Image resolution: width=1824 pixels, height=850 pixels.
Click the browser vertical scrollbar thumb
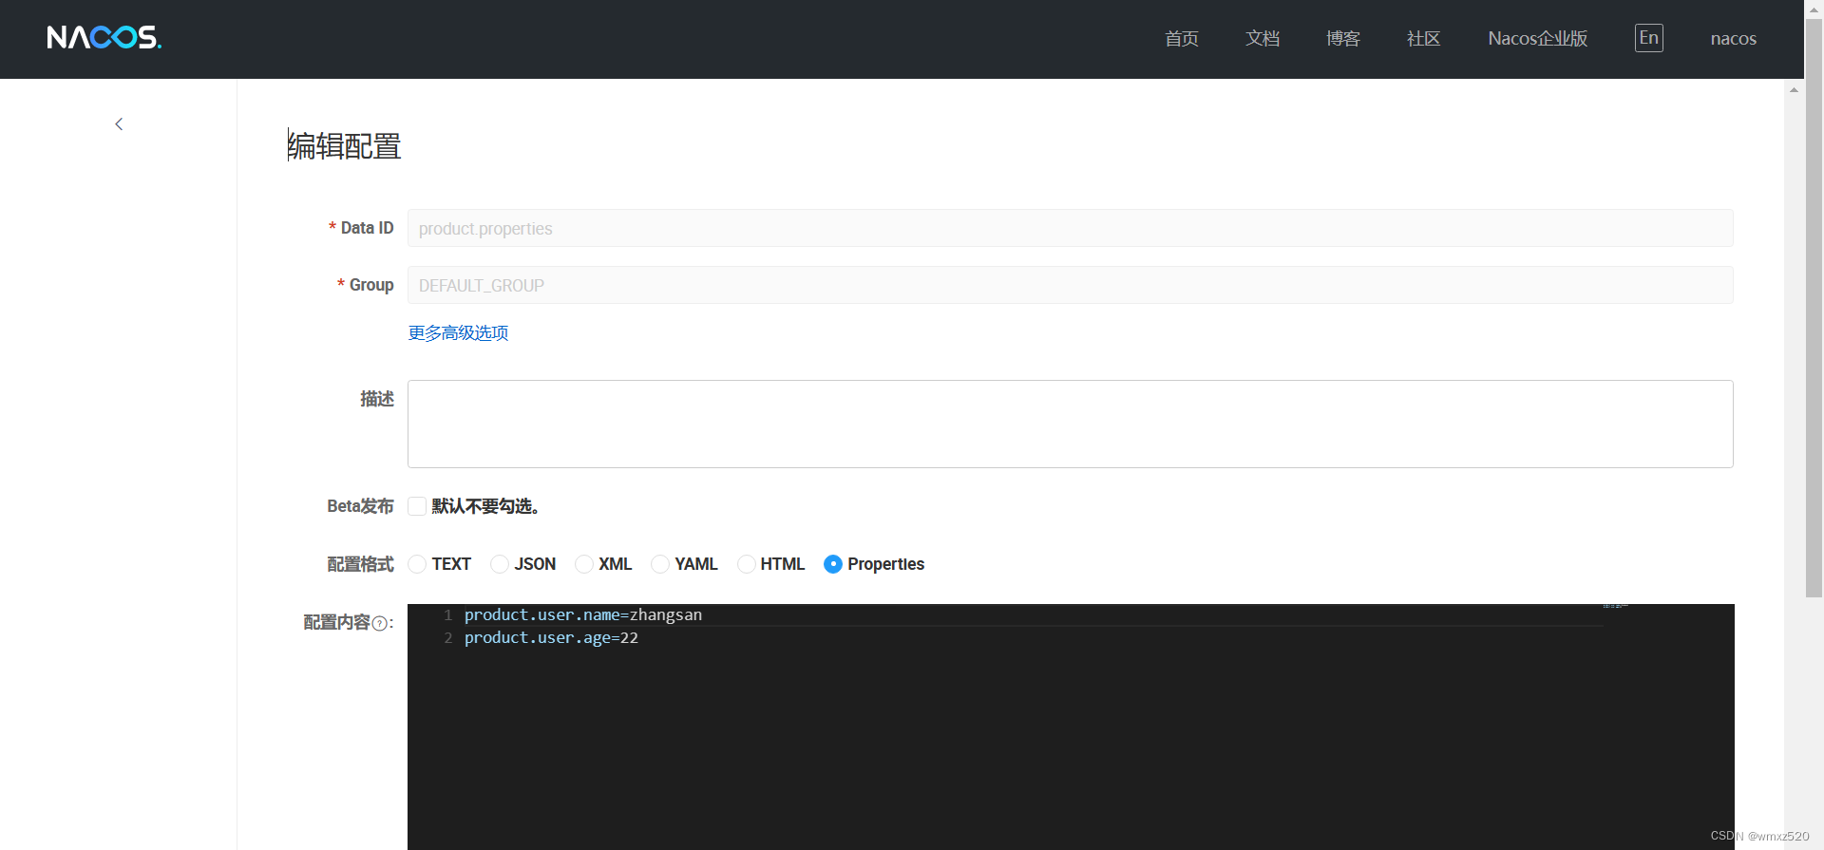click(x=1814, y=309)
